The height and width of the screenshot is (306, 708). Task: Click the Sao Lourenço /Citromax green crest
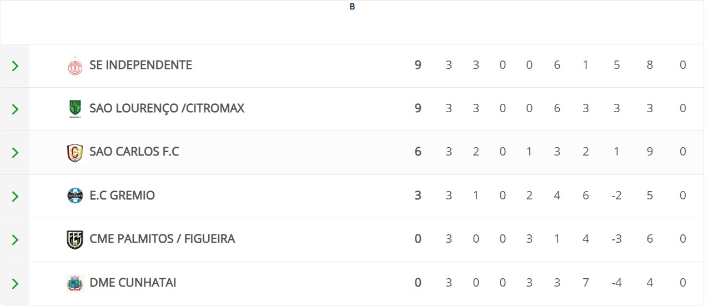click(74, 109)
